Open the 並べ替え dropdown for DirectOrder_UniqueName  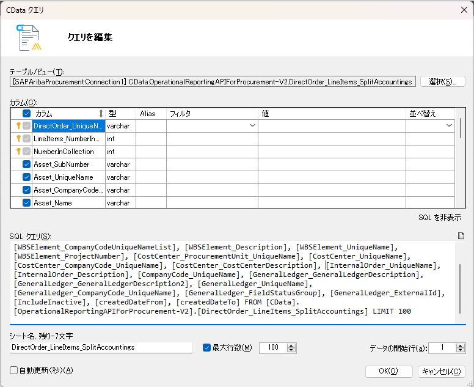(x=449, y=125)
